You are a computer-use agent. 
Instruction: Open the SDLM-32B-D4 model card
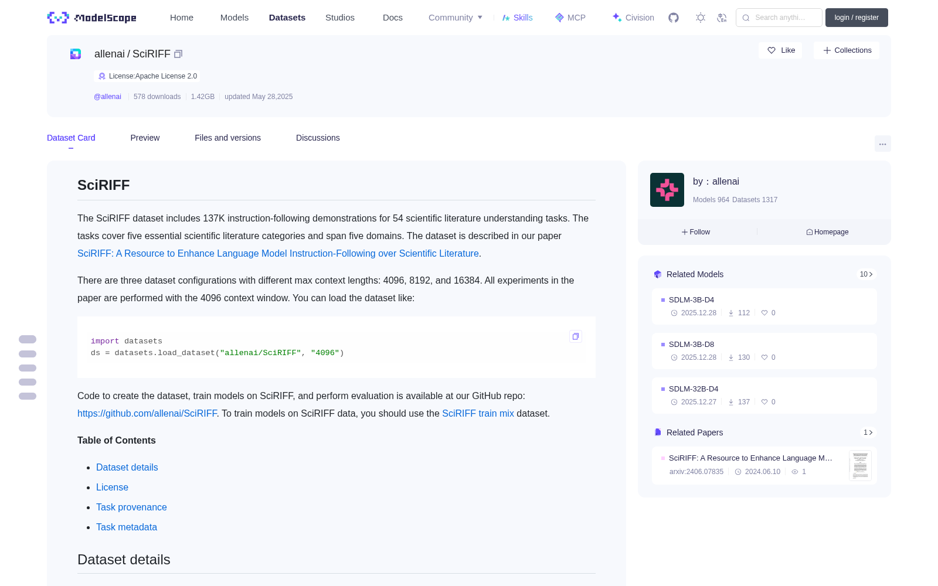[764, 396]
